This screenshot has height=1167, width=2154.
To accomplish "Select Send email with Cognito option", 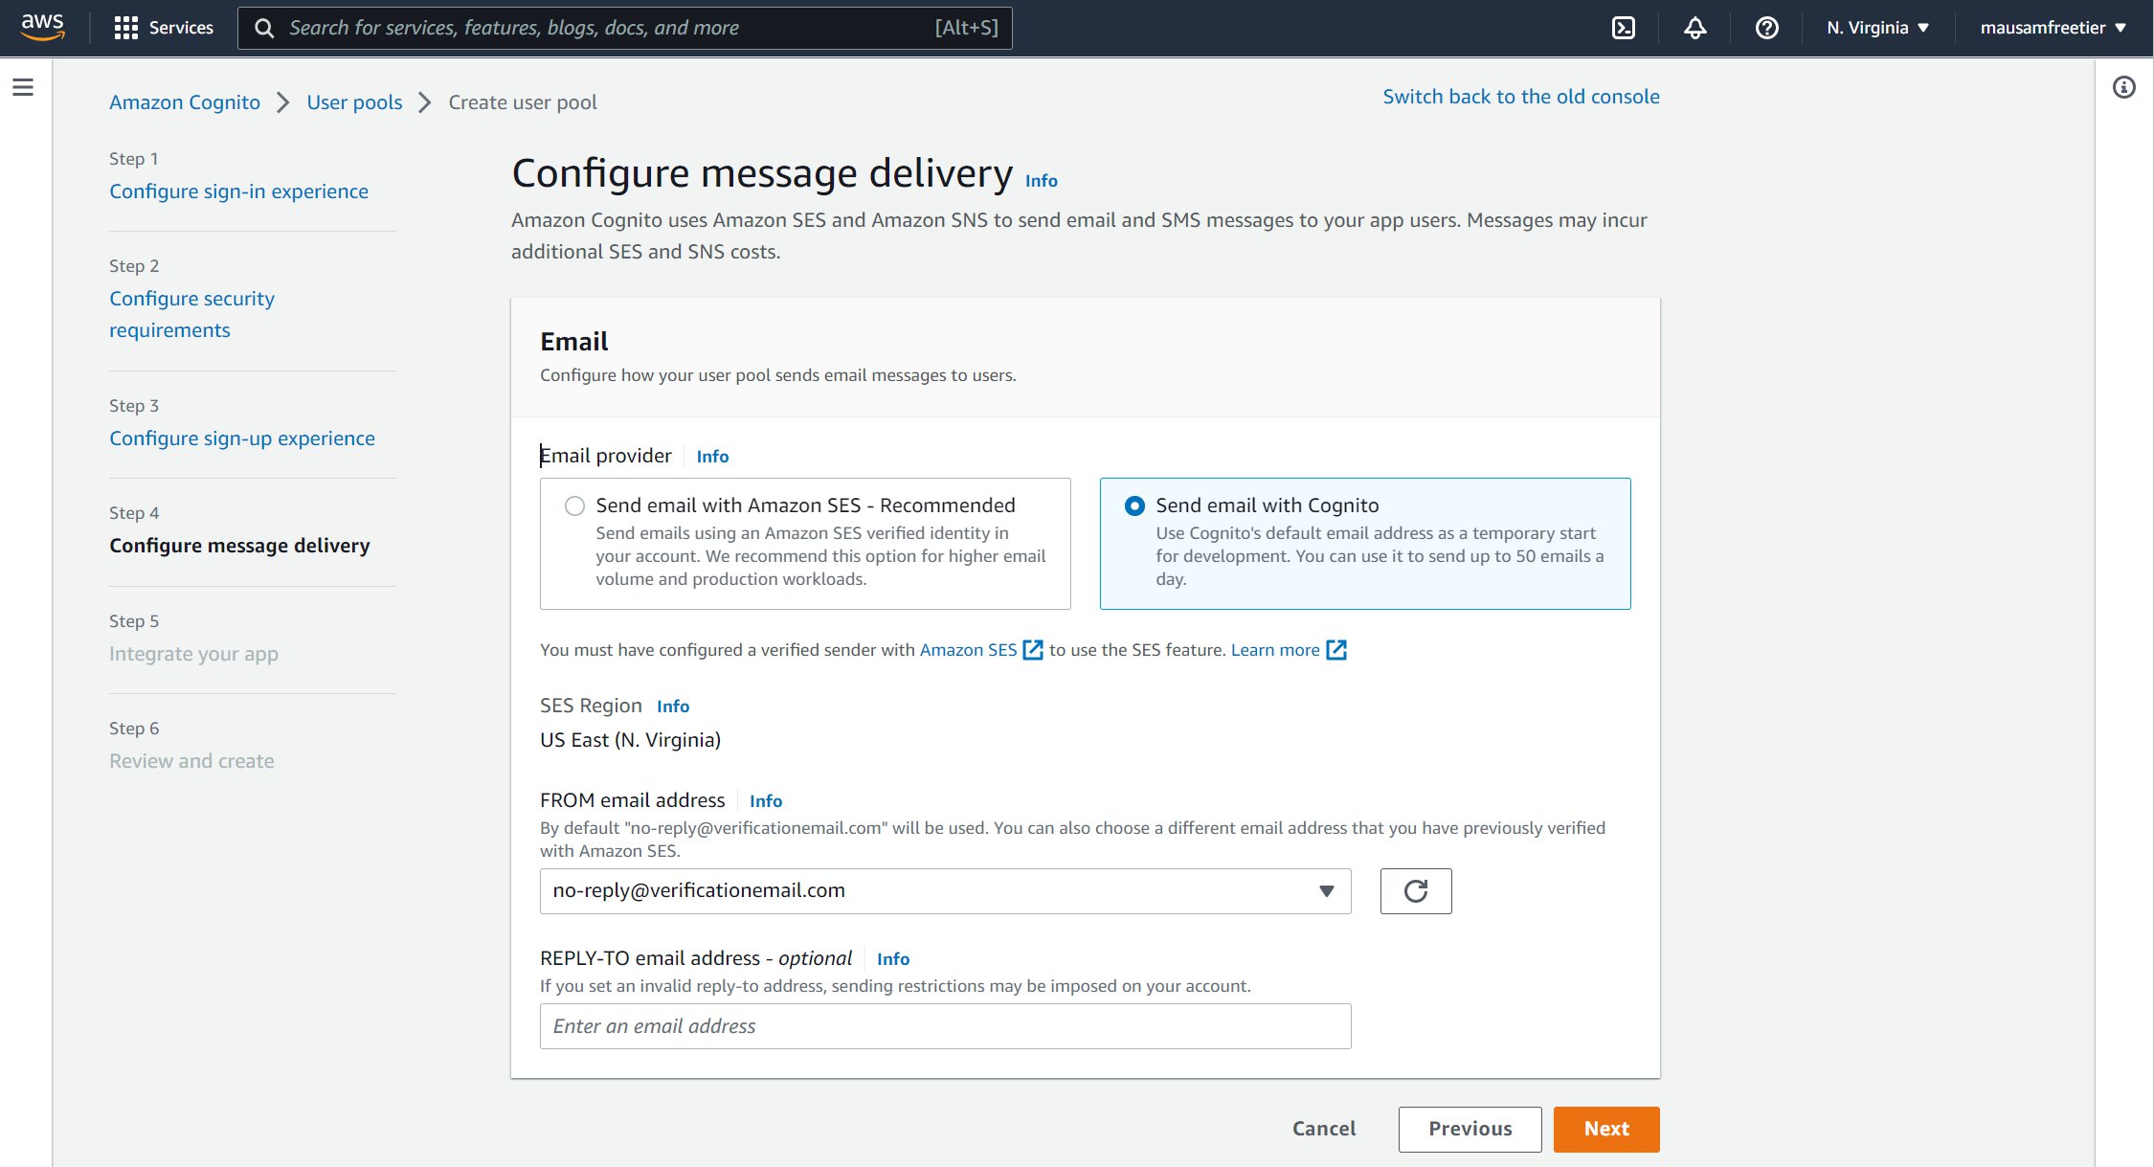I will (1134, 505).
